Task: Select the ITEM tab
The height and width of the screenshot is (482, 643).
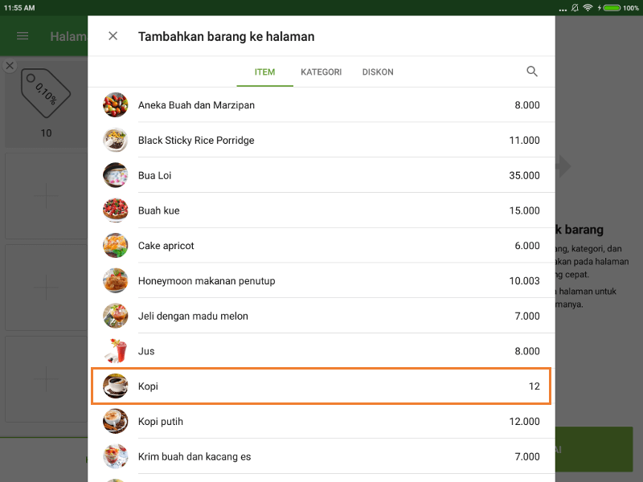Action: 264,71
